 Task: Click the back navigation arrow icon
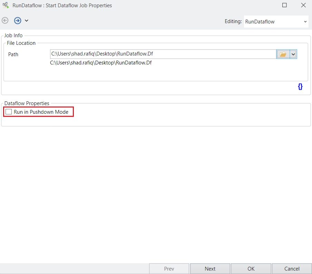(5, 20)
